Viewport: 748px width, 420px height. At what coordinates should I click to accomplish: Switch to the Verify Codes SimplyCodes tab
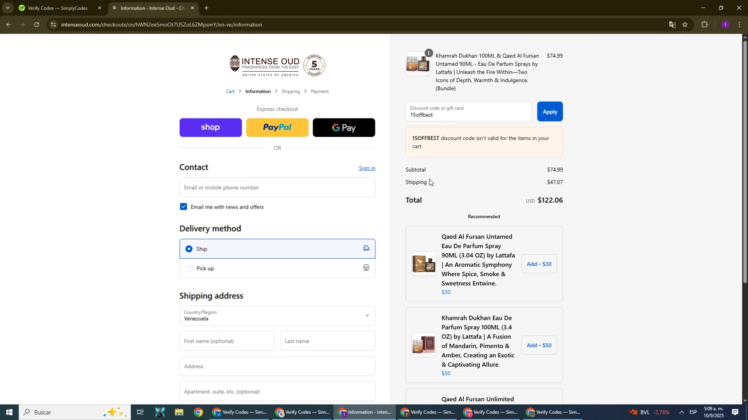(x=57, y=8)
